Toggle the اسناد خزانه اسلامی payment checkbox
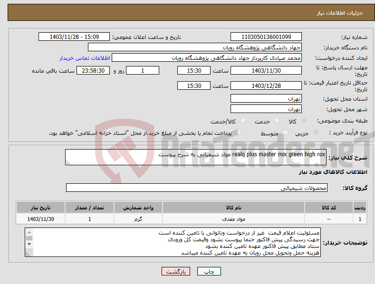 tap(239, 132)
